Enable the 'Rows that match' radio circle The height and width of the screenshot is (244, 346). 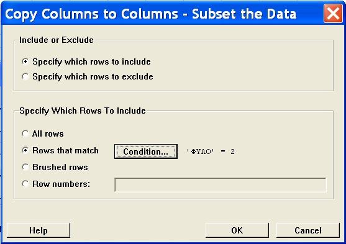25,150
